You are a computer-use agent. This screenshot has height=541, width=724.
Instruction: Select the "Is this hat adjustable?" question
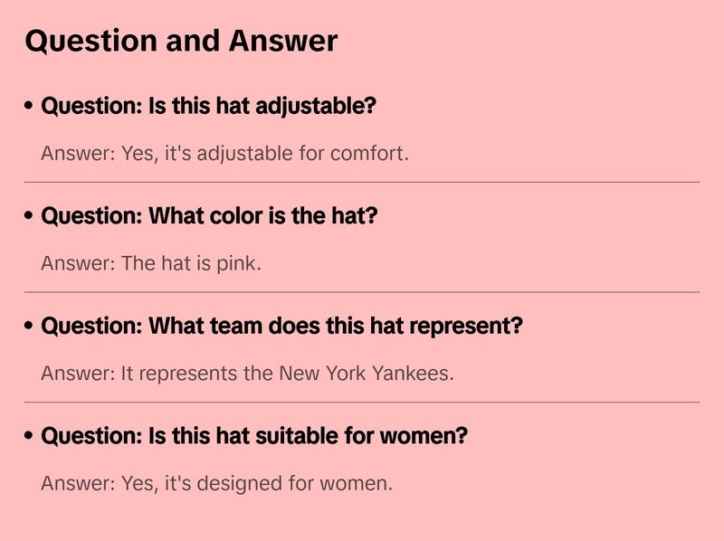tap(208, 106)
